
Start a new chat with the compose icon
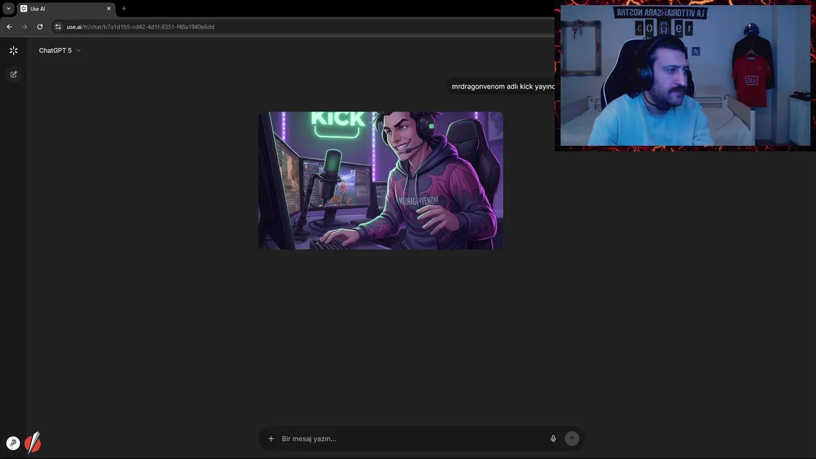[x=13, y=75]
